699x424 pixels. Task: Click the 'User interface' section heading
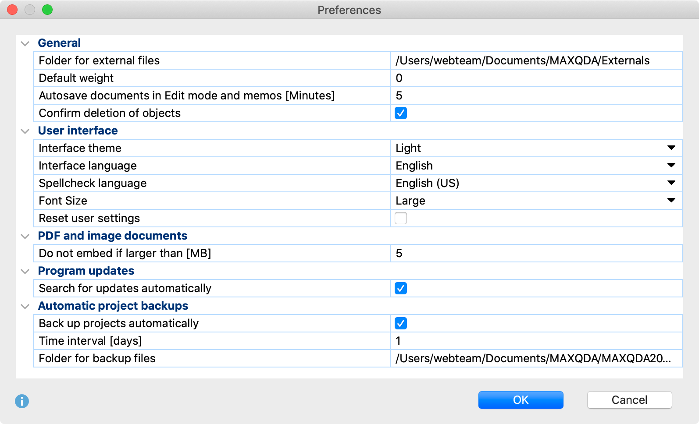tap(78, 131)
